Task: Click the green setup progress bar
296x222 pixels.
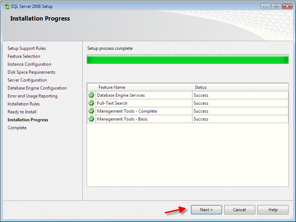Action: 188,59
